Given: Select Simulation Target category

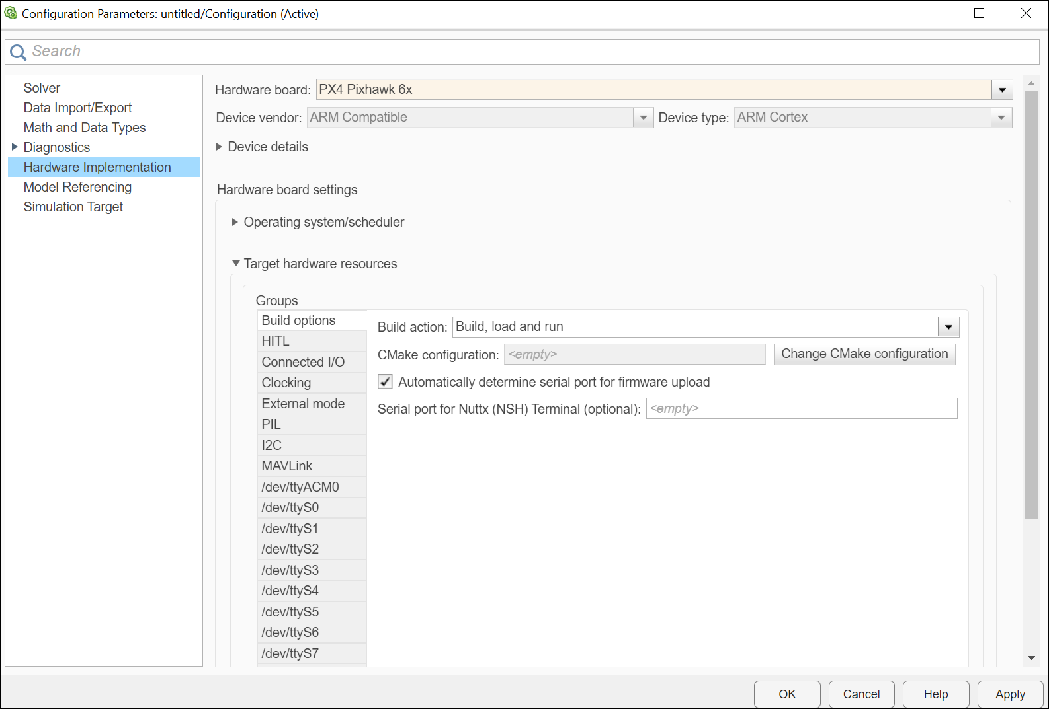Looking at the screenshot, I should click(73, 207).
